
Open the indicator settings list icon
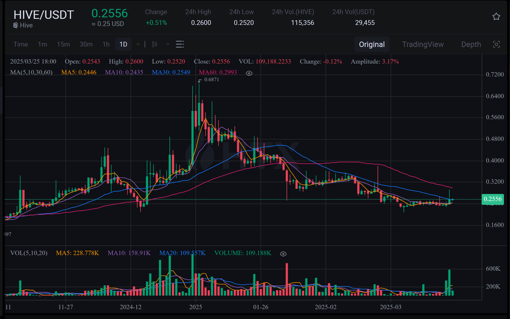180,44
